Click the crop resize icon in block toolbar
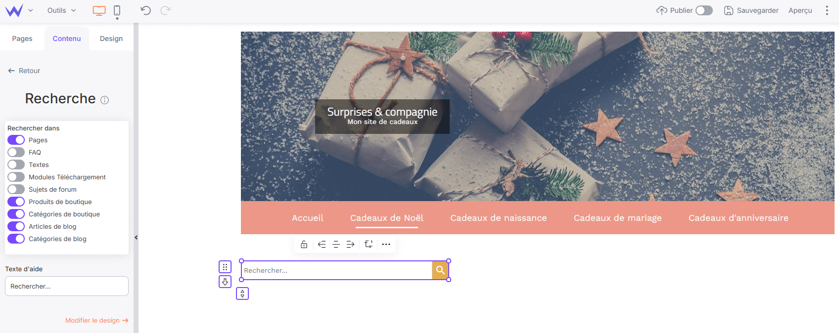The width and height of the screenshot is (839, 333). [x=369, y=244]
